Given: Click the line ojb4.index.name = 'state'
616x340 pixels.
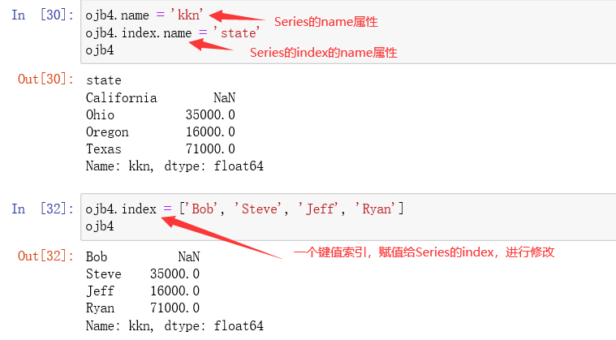Looking at the screenshot, I should (173, 33).
